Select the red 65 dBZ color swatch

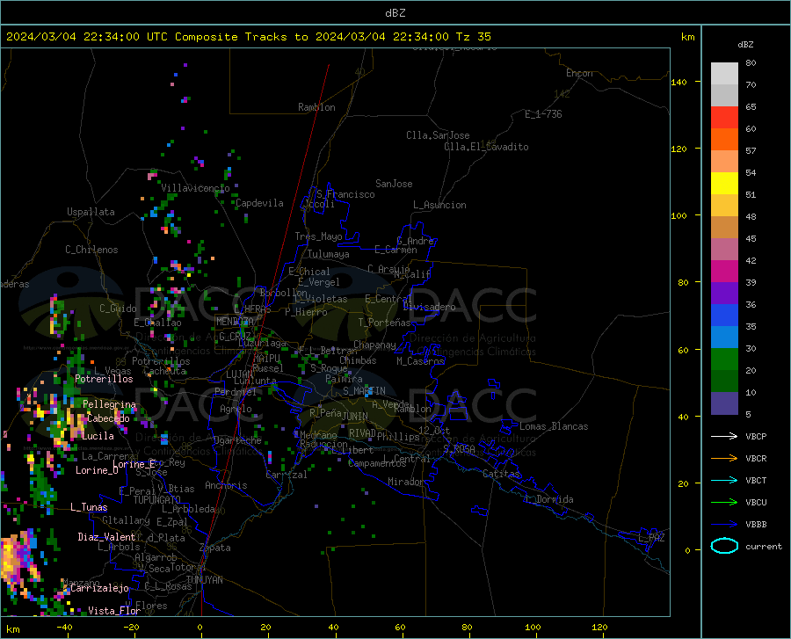click(724, 118)
